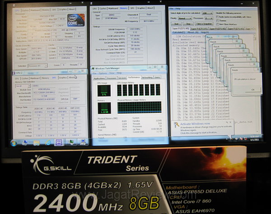This screenshot has height=214, width=271.
Task: Click the Stop button
Action: (x=188, y=24)
